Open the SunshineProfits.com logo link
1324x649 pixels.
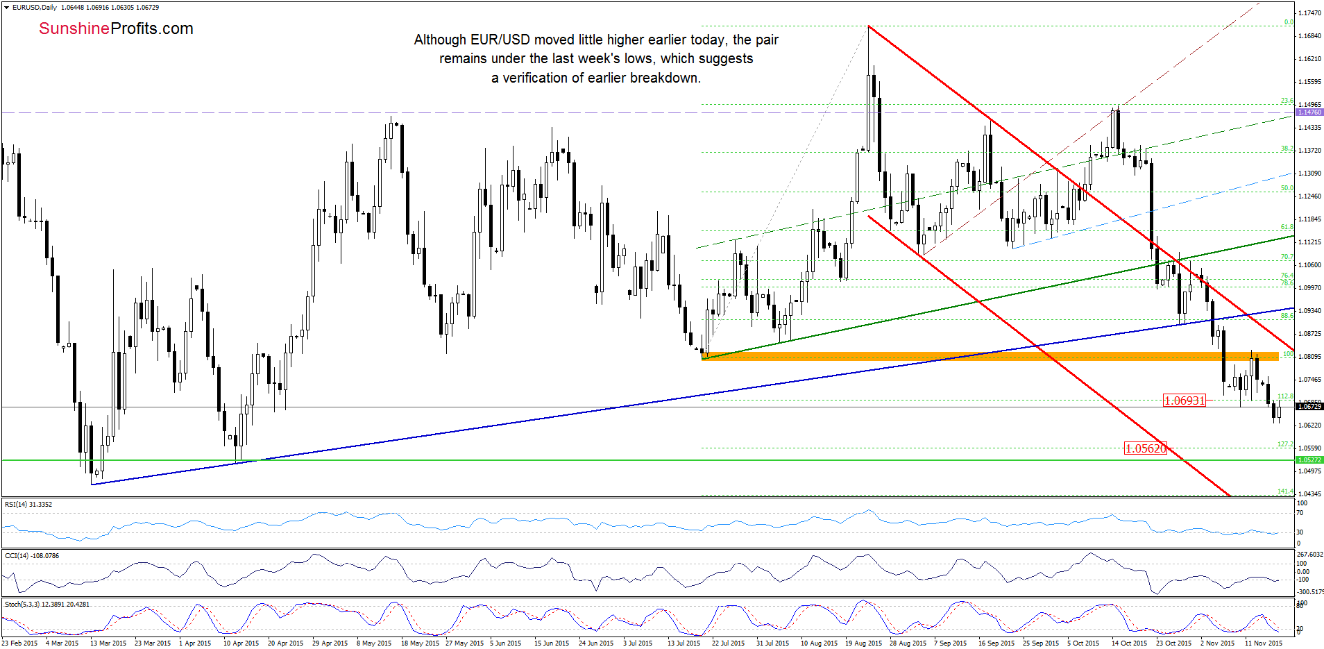116,28
